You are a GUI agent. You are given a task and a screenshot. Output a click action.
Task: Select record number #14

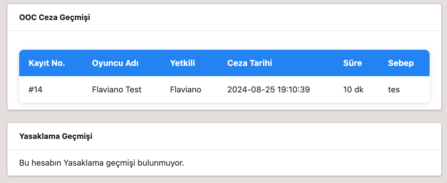36,89
